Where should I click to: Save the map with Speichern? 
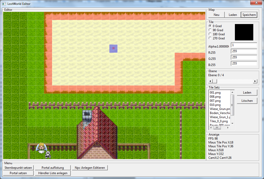tap(249, 15)
